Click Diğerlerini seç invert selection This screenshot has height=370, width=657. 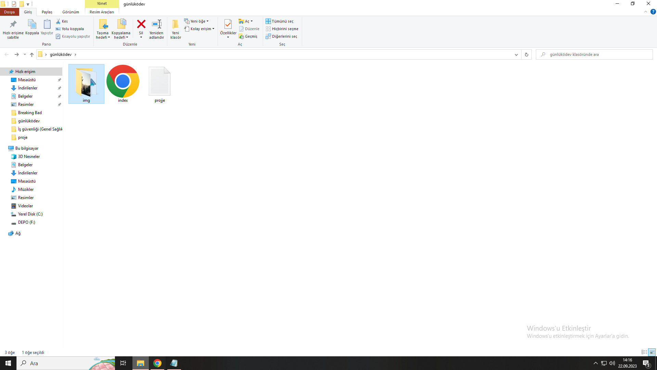(x=281, y=36)
